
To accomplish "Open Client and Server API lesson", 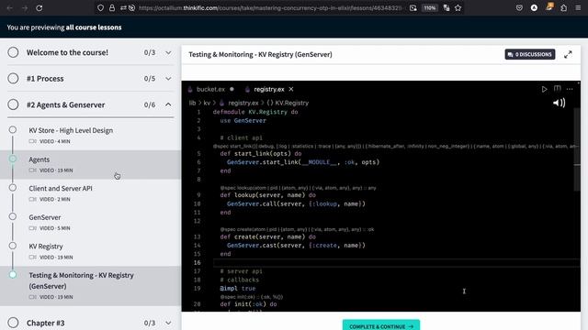I will 61,188.
